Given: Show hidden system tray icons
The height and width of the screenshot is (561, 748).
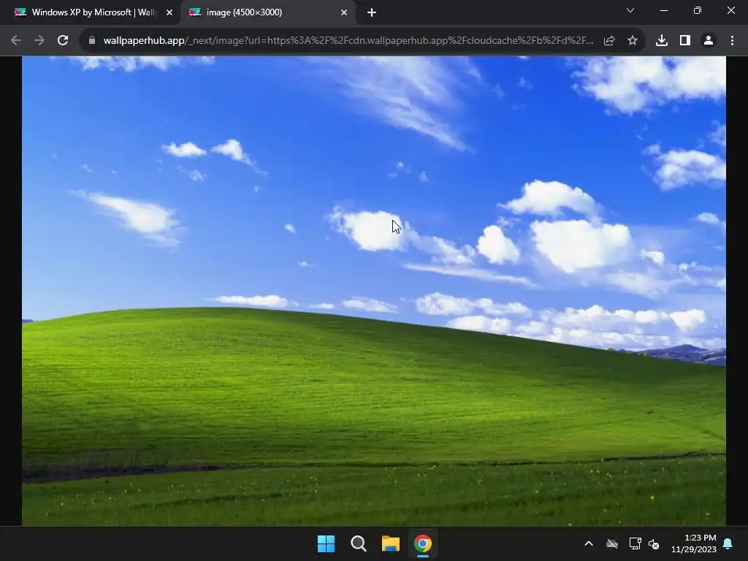Looking at the screenshot, I should tap(589, 543).
